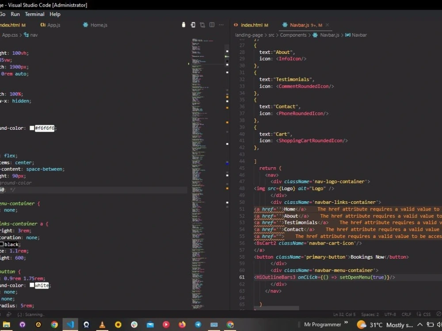The width and height of the screenshot is (442, 331).
Task: Change line endings via the CRLF indicator
Action: point(406,314)
